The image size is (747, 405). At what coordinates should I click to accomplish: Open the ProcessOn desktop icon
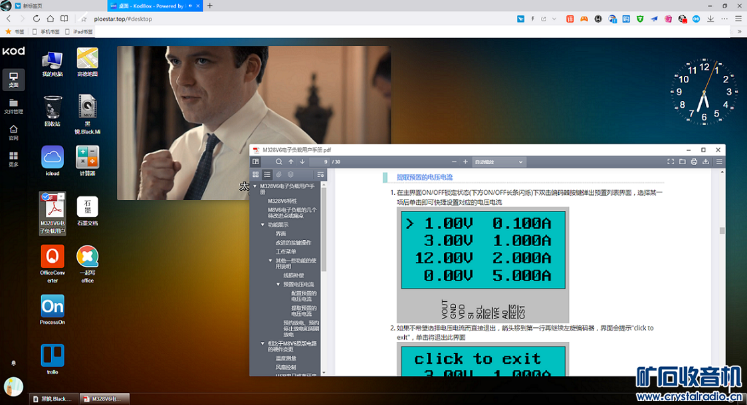pos(53,310)
